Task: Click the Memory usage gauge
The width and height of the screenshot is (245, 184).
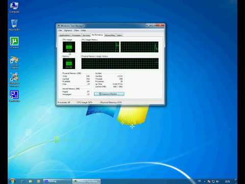Action: click(x=69, y=63)
